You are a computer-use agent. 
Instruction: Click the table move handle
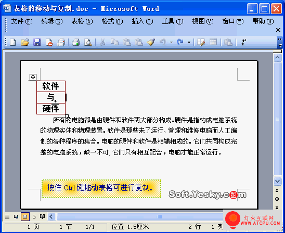click(33, 77)
